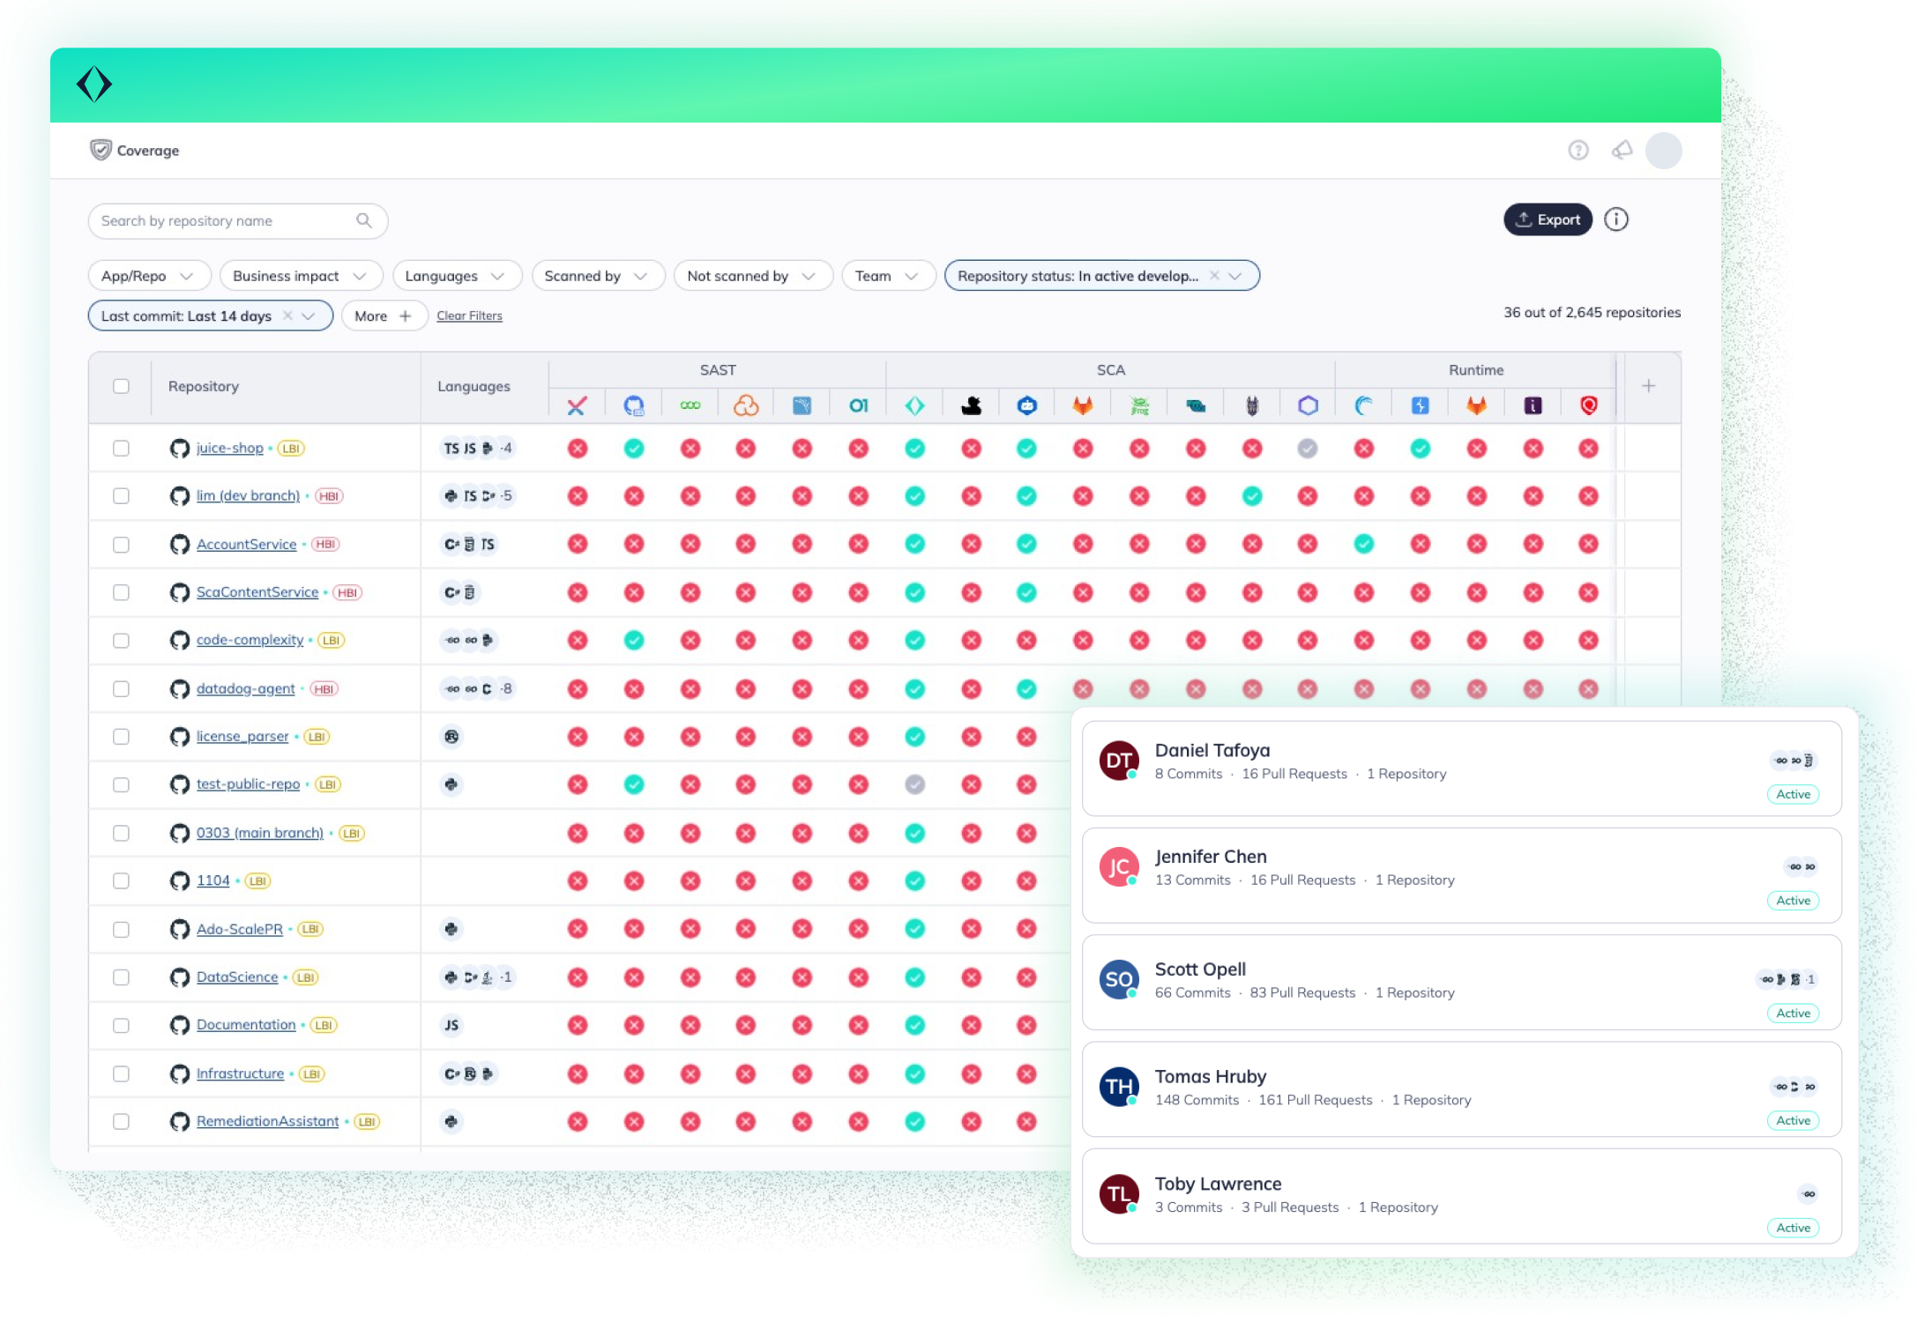Add a column with the plus icon
The height and width of the screenshot is (1322, 1917).
click(1648, 386)
